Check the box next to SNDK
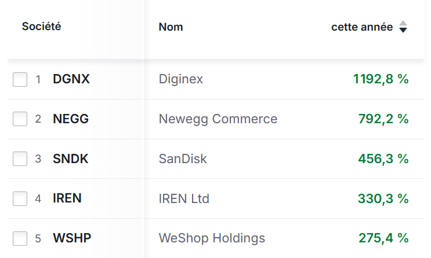 (x=20, y=159)
